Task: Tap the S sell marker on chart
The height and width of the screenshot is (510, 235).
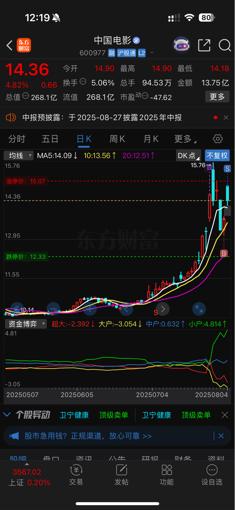Action: pyautogui.click(x=227, y=169)
